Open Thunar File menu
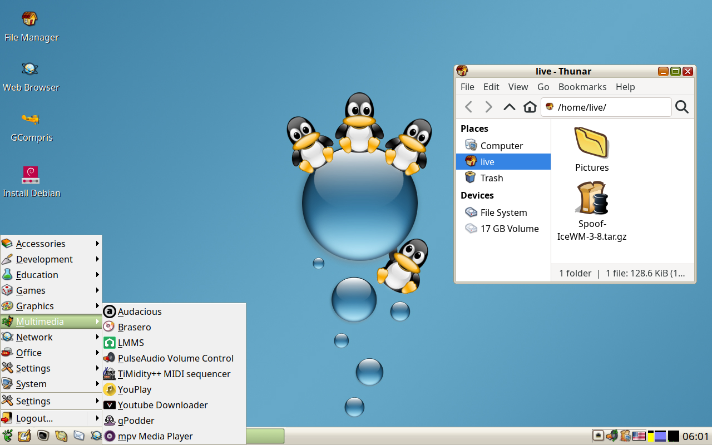 tap(468, 87)
